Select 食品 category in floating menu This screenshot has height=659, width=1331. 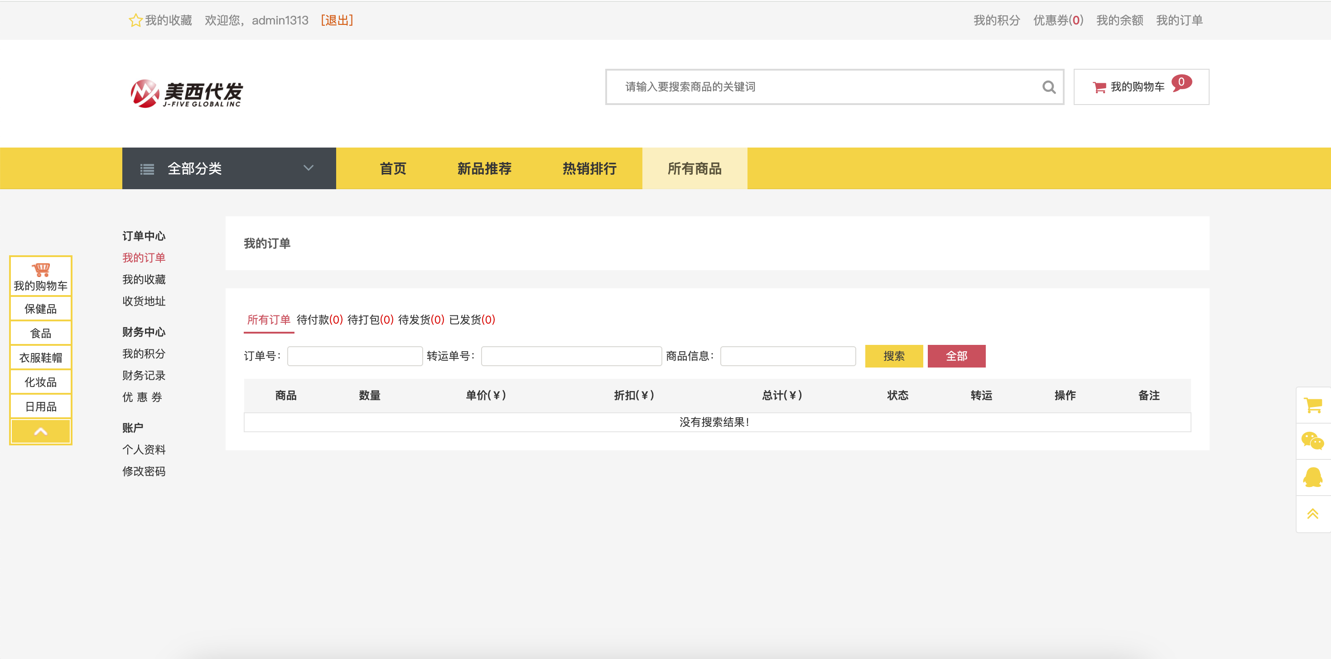pyautogui.click(x=41, y=334)
